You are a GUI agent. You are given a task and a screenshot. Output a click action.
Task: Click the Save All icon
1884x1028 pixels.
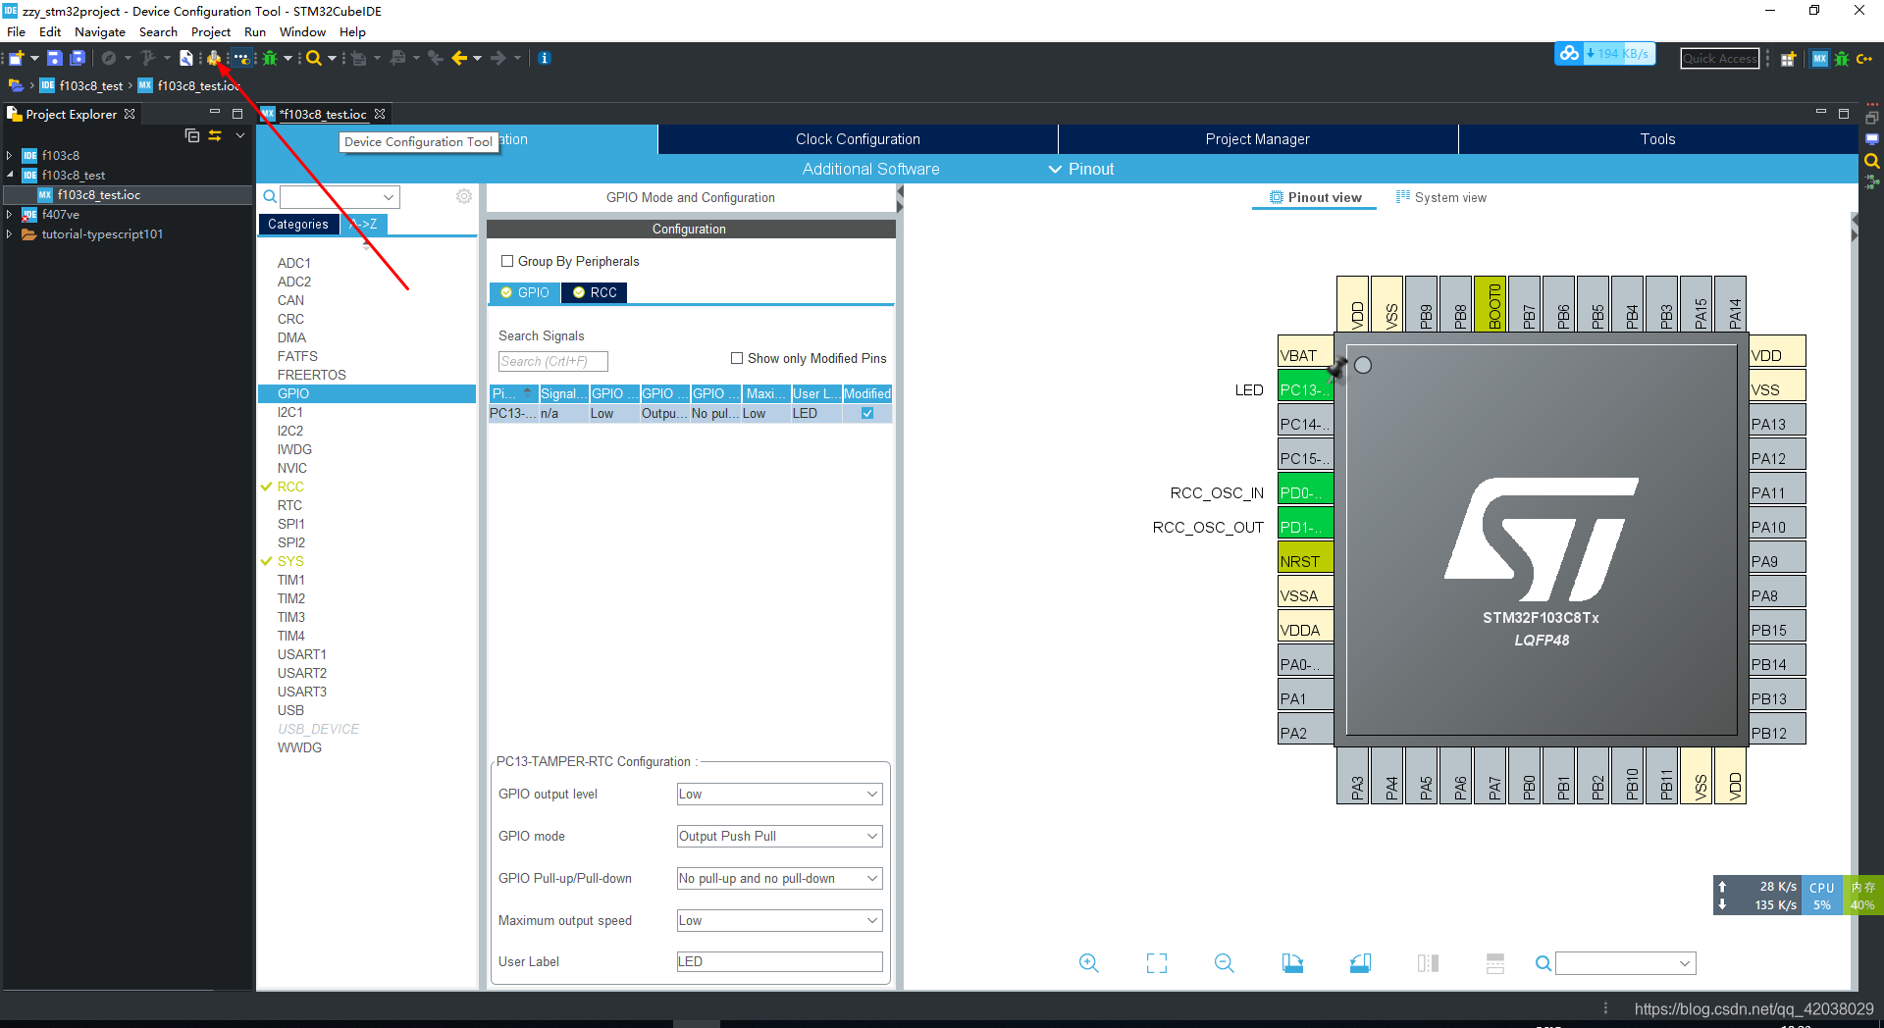pos(78,58)
